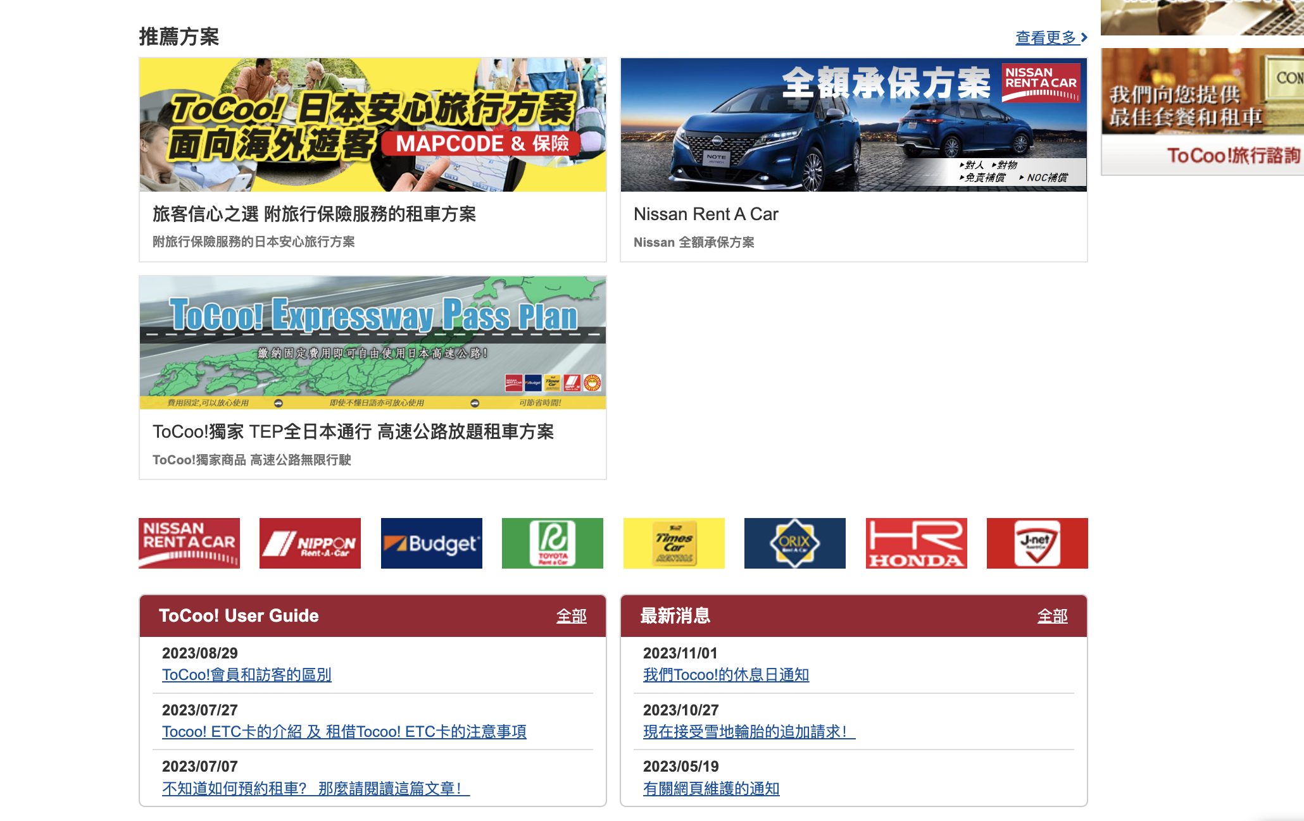This screenshot has width=1304, height=821.
Task: Click the Budget rental company logo
Action: coord(431,543)
